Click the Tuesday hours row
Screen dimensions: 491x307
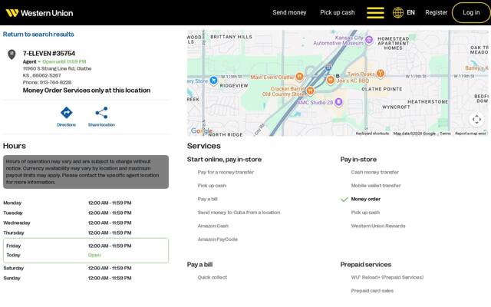click(x=86, y=213)
